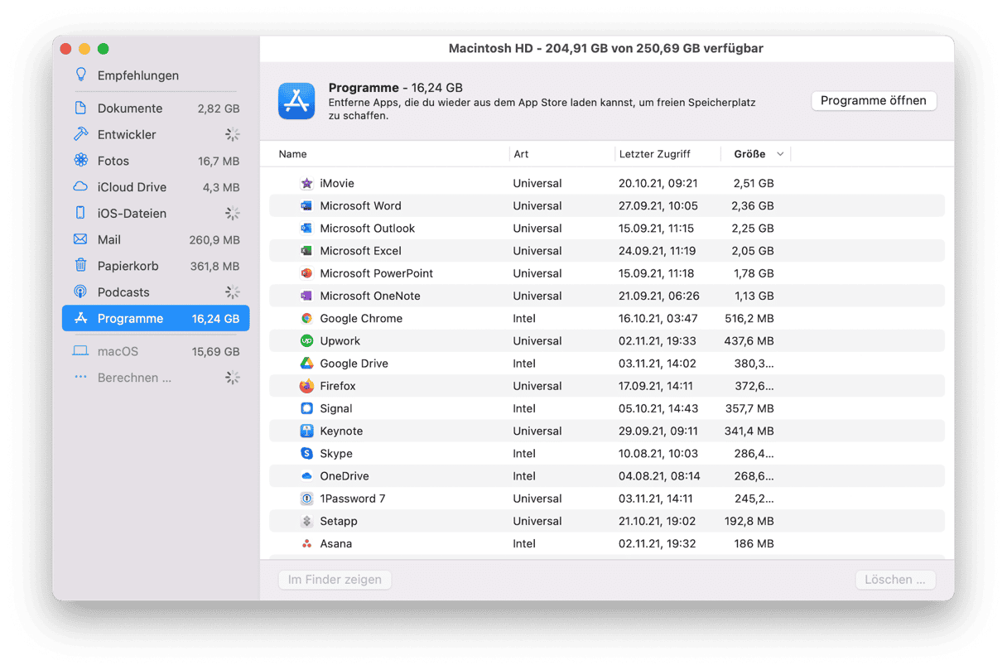Click the PowerPoint size 1,78 GB
The image size is (1007, 670).
[x=753, y=273]
